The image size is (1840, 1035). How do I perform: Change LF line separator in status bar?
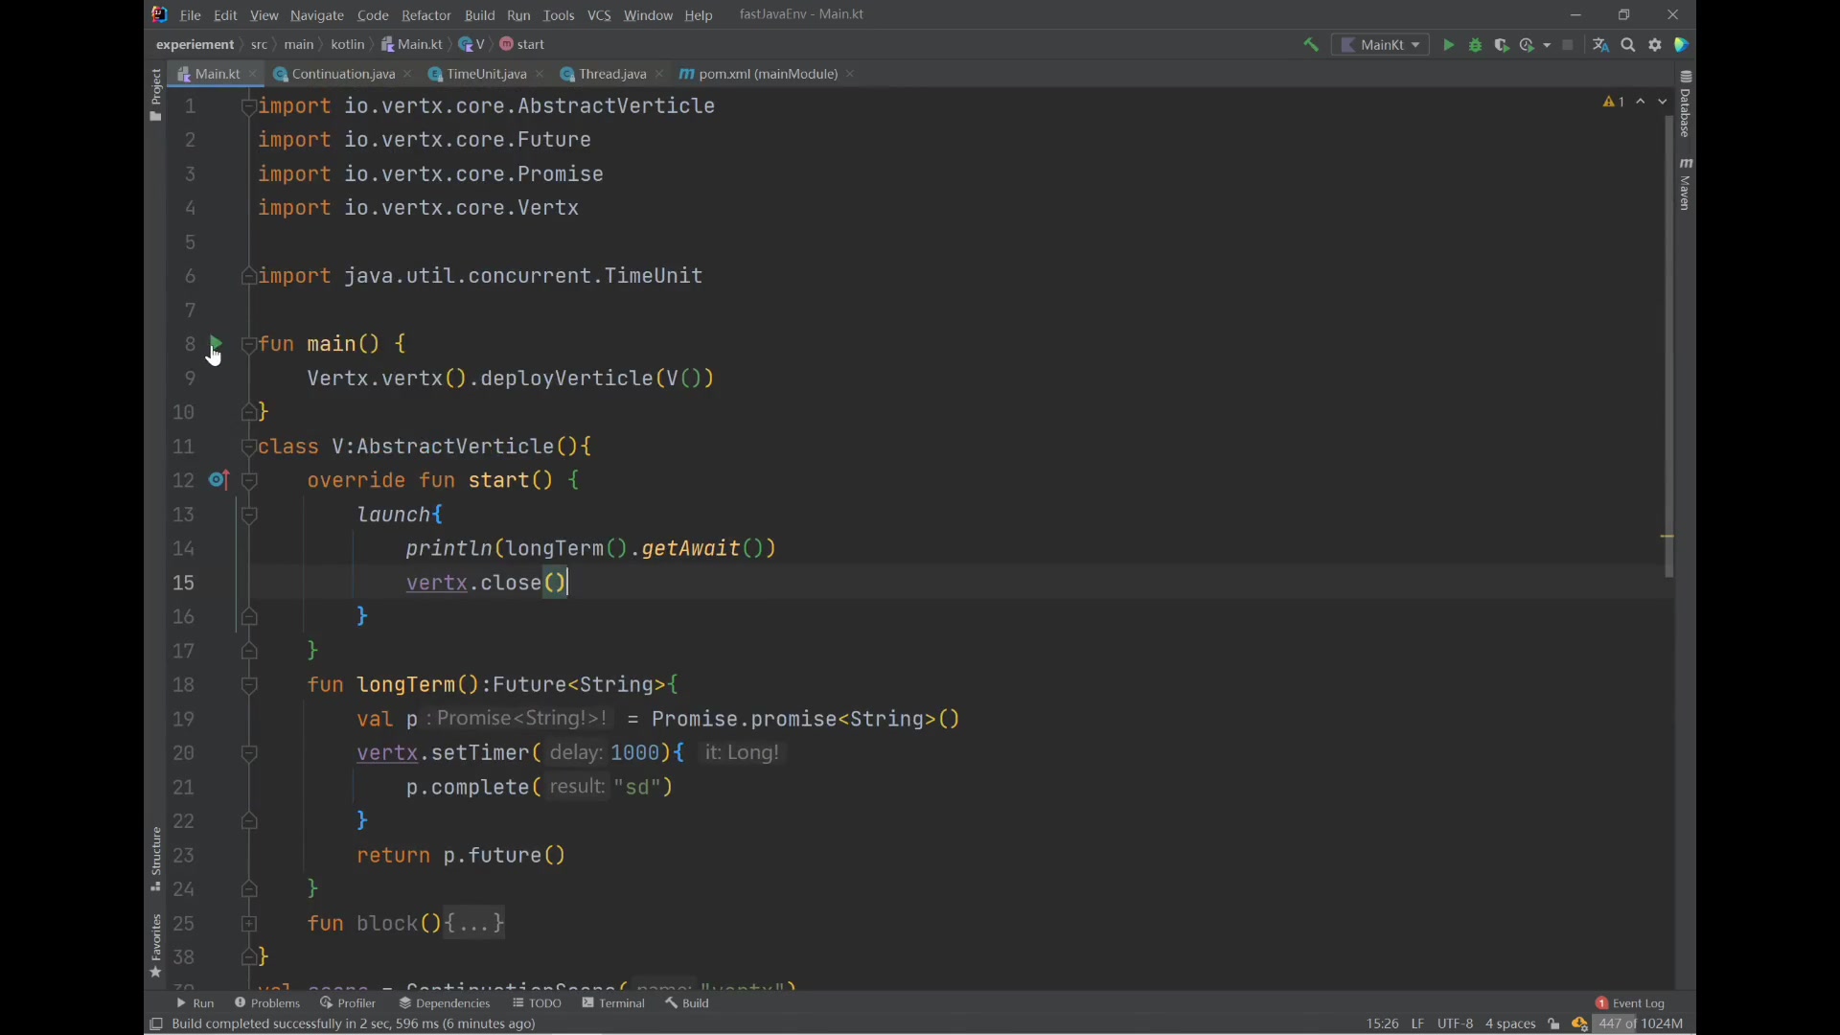(x=1417, y=1024)
